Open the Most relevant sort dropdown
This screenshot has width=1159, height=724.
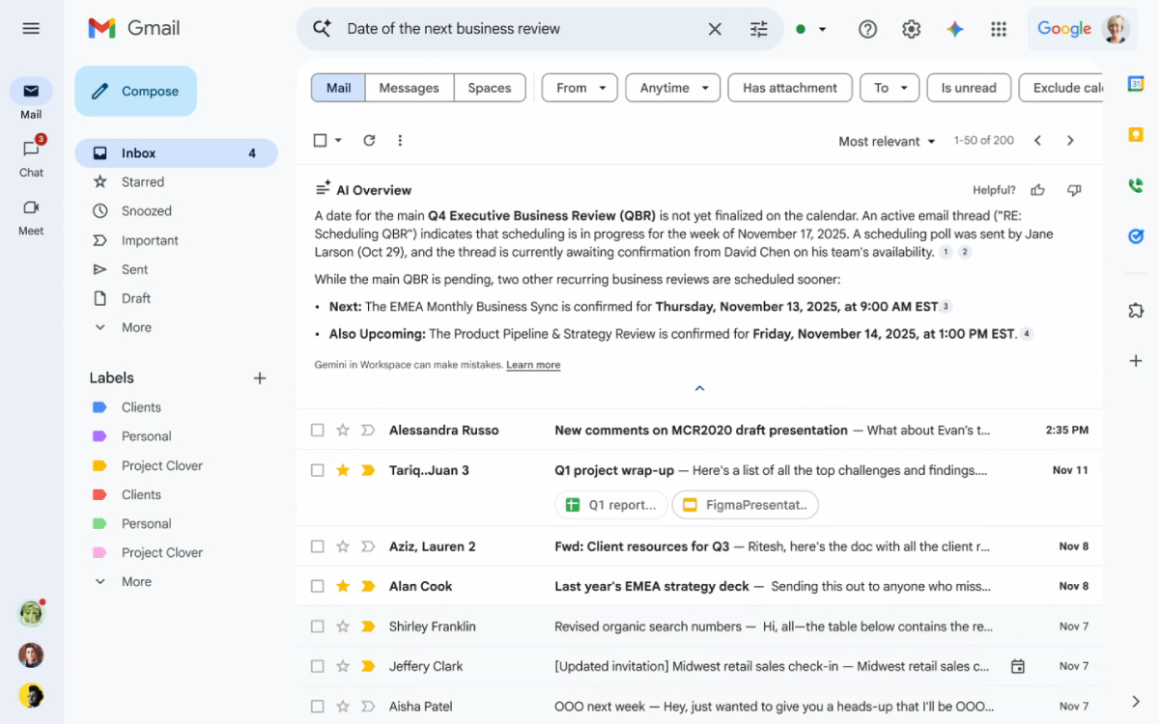[x=885, y=140]
